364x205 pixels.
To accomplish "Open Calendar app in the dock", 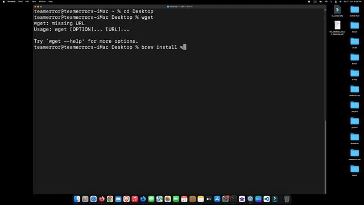I will 184,199.
